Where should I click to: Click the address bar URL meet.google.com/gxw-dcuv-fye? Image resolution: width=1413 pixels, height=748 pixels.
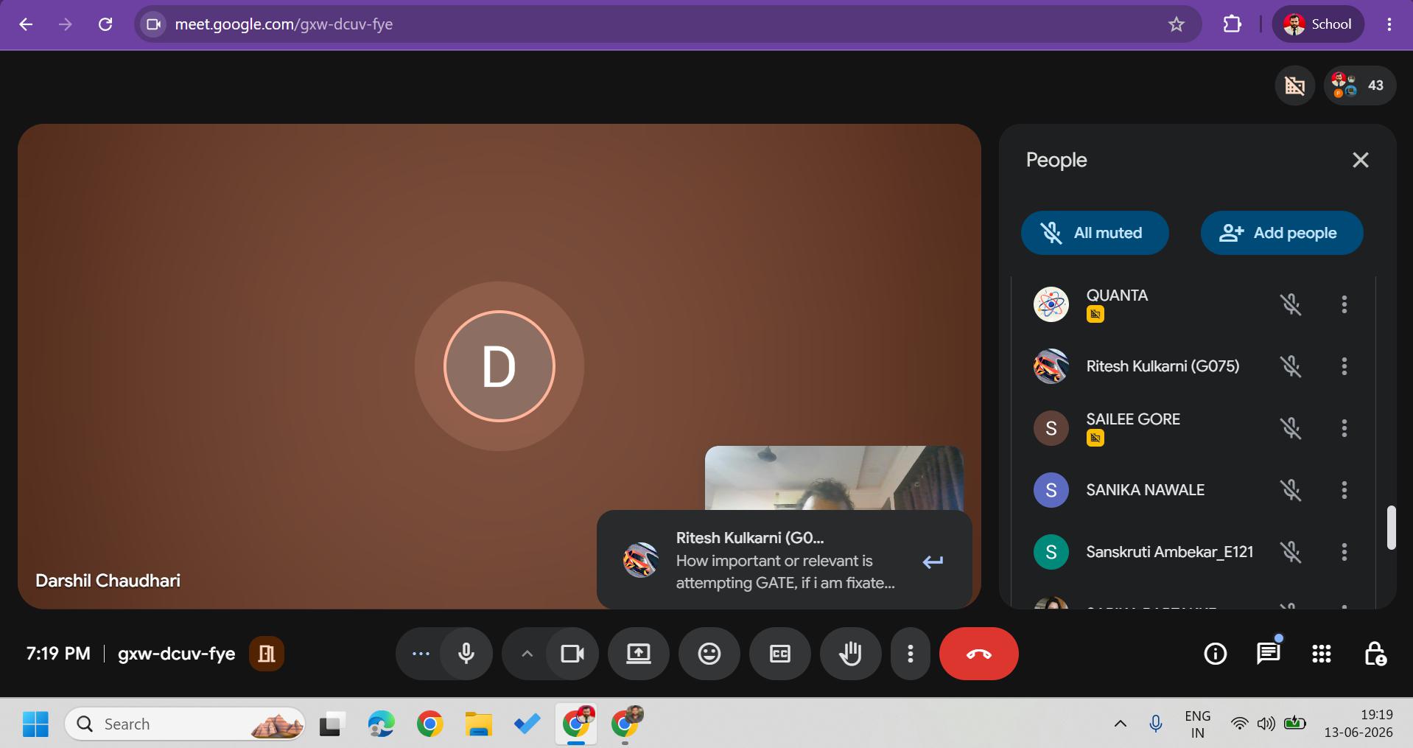coord(284,24)
